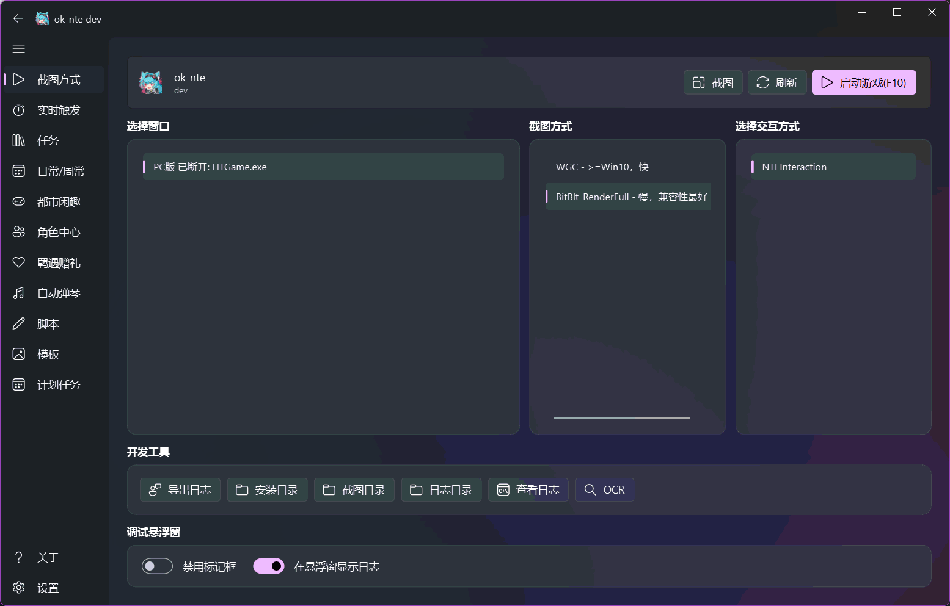Click the 刷新 refresh button
The height and width of the screenshot is (606, 950).
point(777,82)
